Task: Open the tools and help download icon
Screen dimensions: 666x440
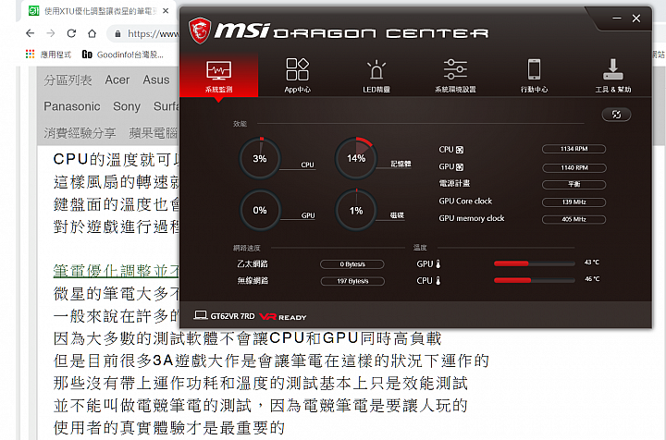Action: (x=612, y=69)
